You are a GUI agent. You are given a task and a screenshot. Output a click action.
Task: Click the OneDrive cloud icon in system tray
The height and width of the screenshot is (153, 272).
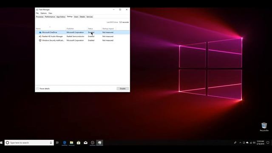(247, 143)
